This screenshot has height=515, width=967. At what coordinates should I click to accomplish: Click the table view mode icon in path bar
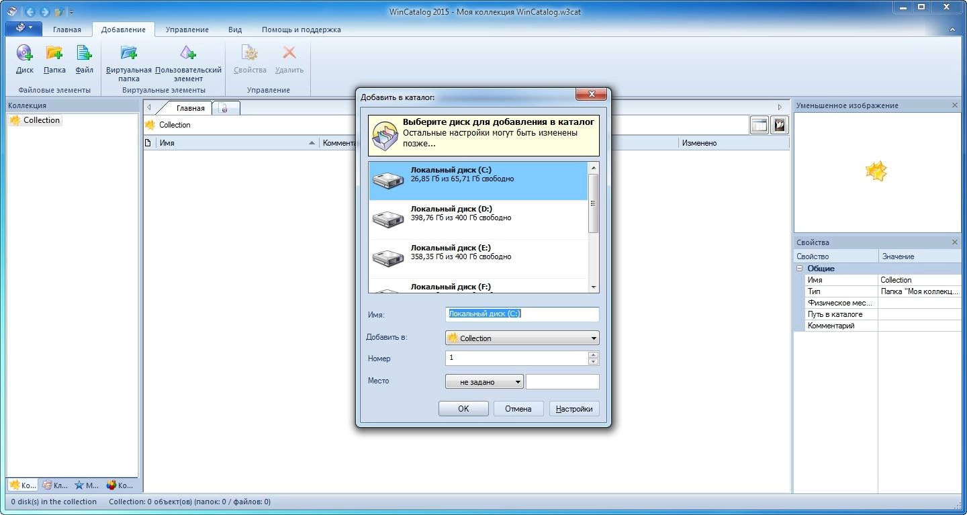point(759,125)
